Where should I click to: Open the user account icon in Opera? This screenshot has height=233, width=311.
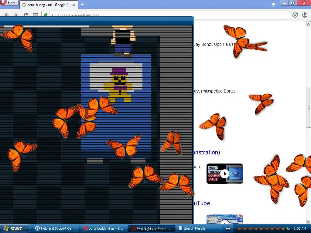tap(305, 15)
